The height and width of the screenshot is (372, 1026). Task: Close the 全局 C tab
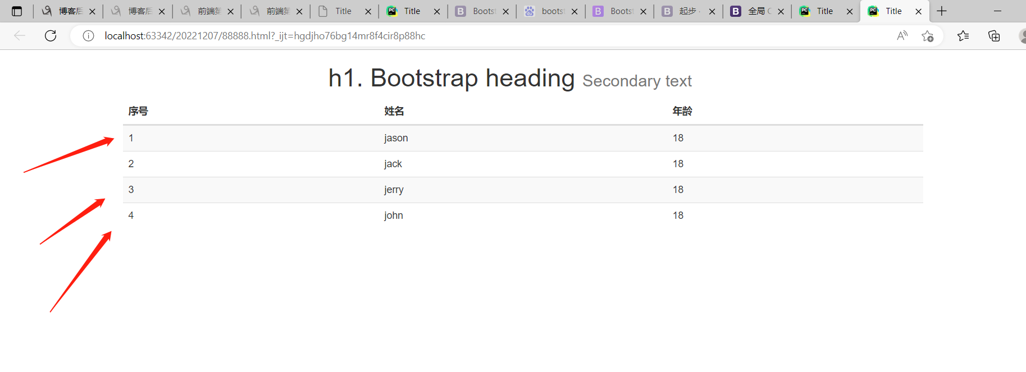click(781, 11)
